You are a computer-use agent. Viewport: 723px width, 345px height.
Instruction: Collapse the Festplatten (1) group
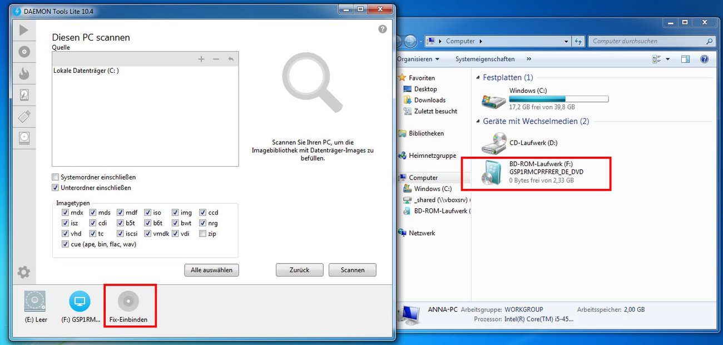(x=479, y=77)
